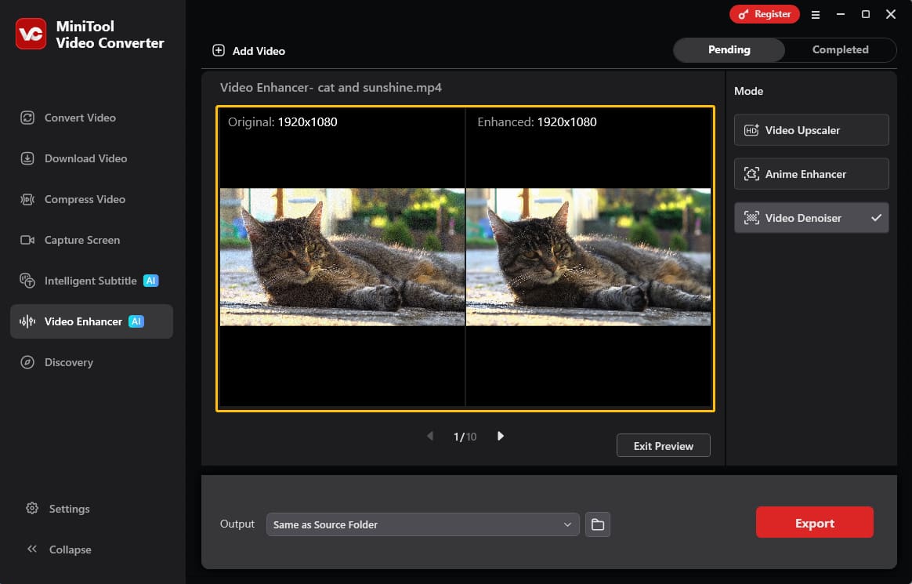The image size is (912, 584).
Task: Open the Same as Source Folder dropdown
Action: [x=422, y=524]
